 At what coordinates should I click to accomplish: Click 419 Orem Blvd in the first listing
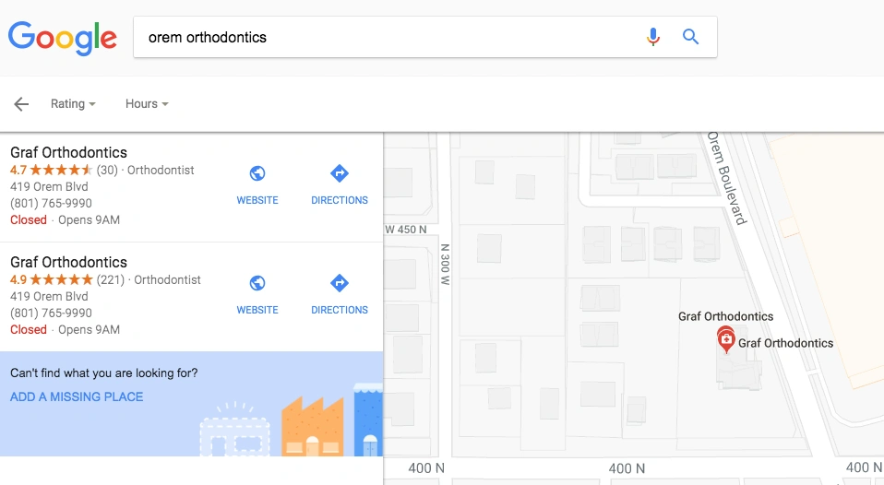pos(49,186)
